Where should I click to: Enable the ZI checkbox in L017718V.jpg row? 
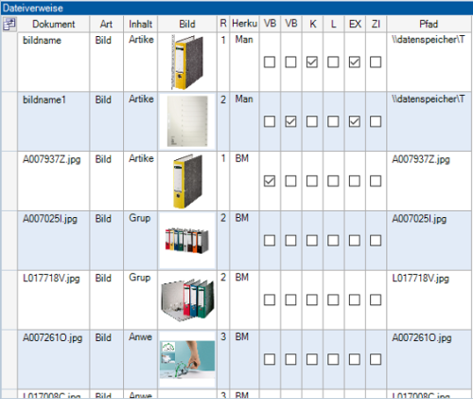pyautogui.click(x=376, y=299)
